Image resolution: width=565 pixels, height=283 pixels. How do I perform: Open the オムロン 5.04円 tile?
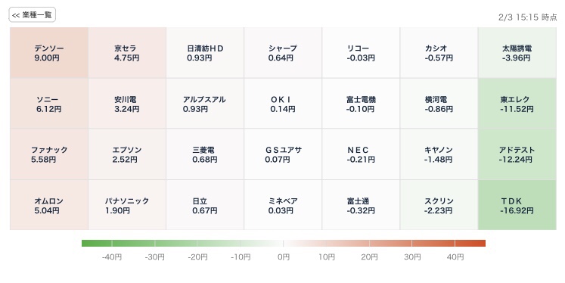49,205
